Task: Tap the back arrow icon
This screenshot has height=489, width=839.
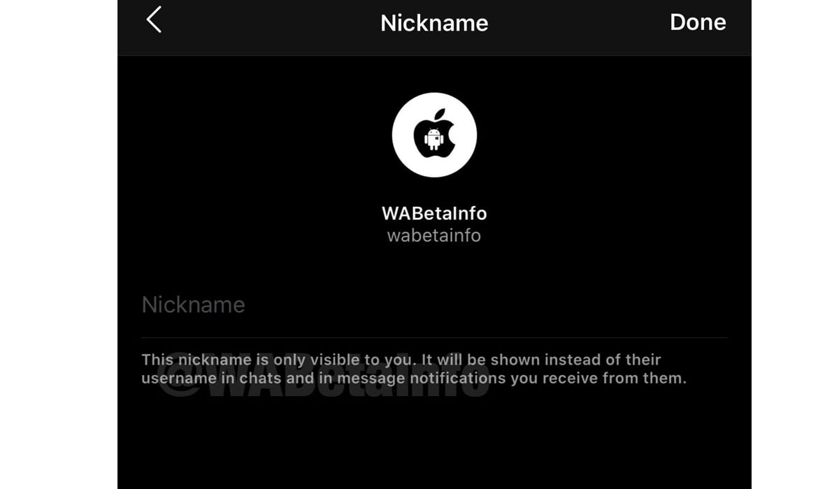Action: (x=154, y=20)
